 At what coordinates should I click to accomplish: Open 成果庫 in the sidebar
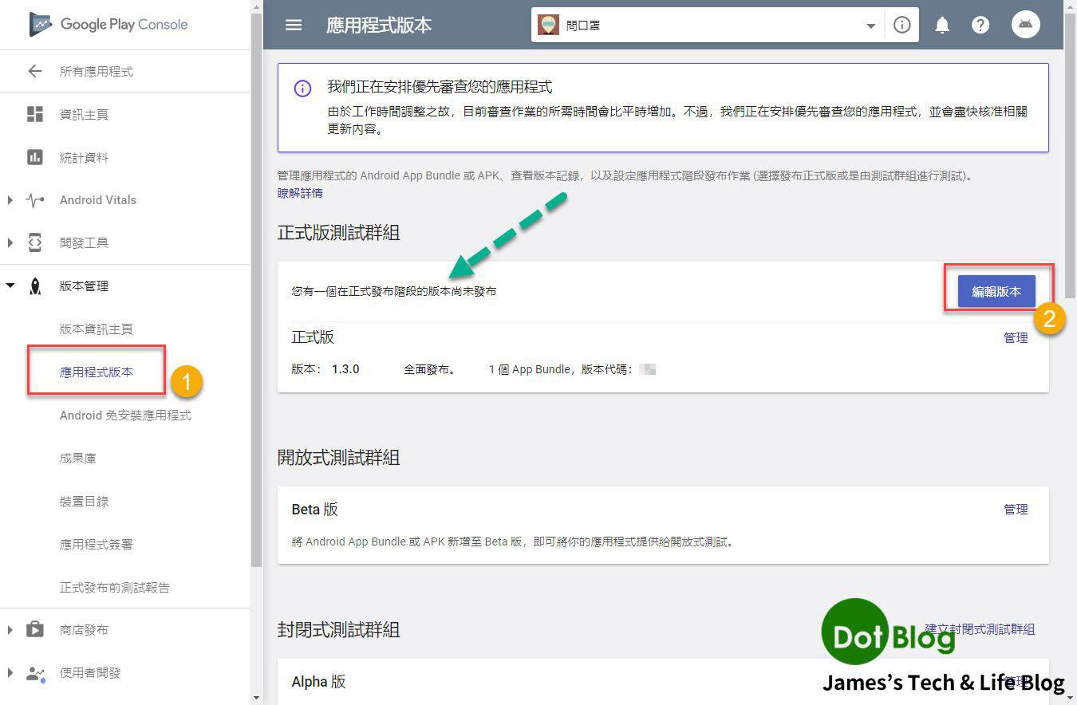78,458
